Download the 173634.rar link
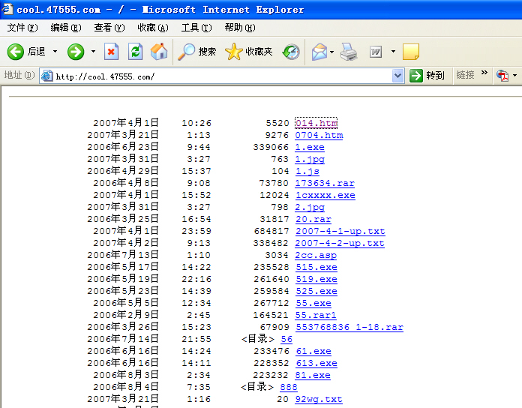Image resolution: width=522 pixels, height=408 pixels. click(x=325, y=183)
